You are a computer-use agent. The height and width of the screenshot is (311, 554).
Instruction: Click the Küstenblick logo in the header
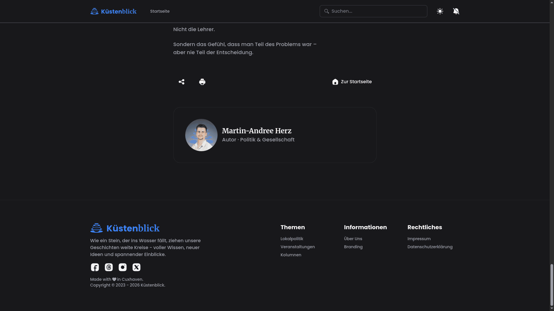[113, 11]
